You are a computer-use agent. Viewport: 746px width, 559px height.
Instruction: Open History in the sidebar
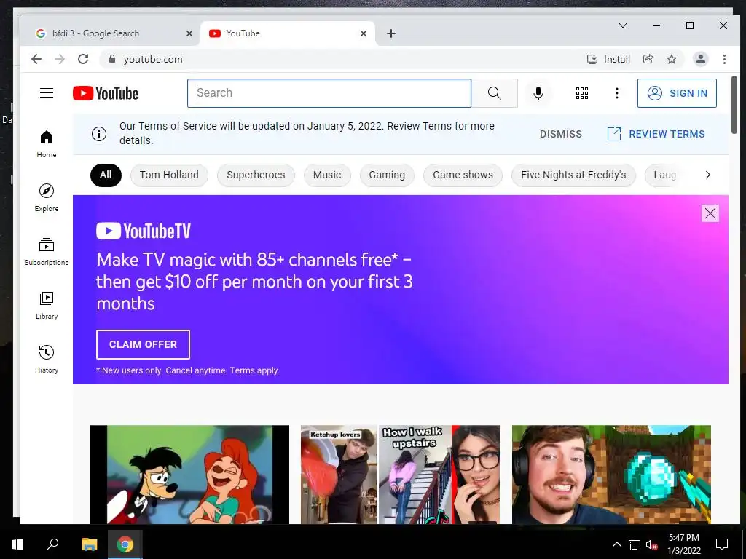pos(46,359)
